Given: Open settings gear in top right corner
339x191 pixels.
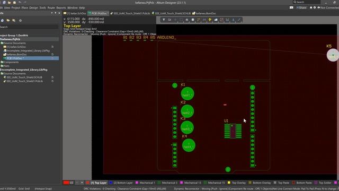Looking at the screenshot, I should 315,7.
